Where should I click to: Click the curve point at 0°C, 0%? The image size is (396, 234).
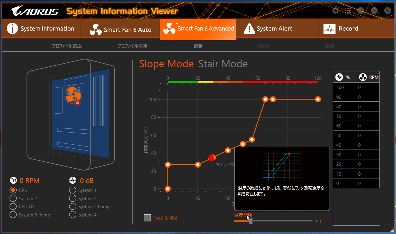168,189
